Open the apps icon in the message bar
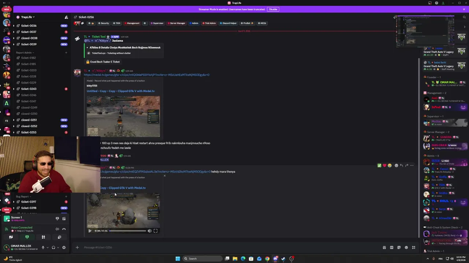The width and height of the screenshot is (469, 263). [414, 247]
